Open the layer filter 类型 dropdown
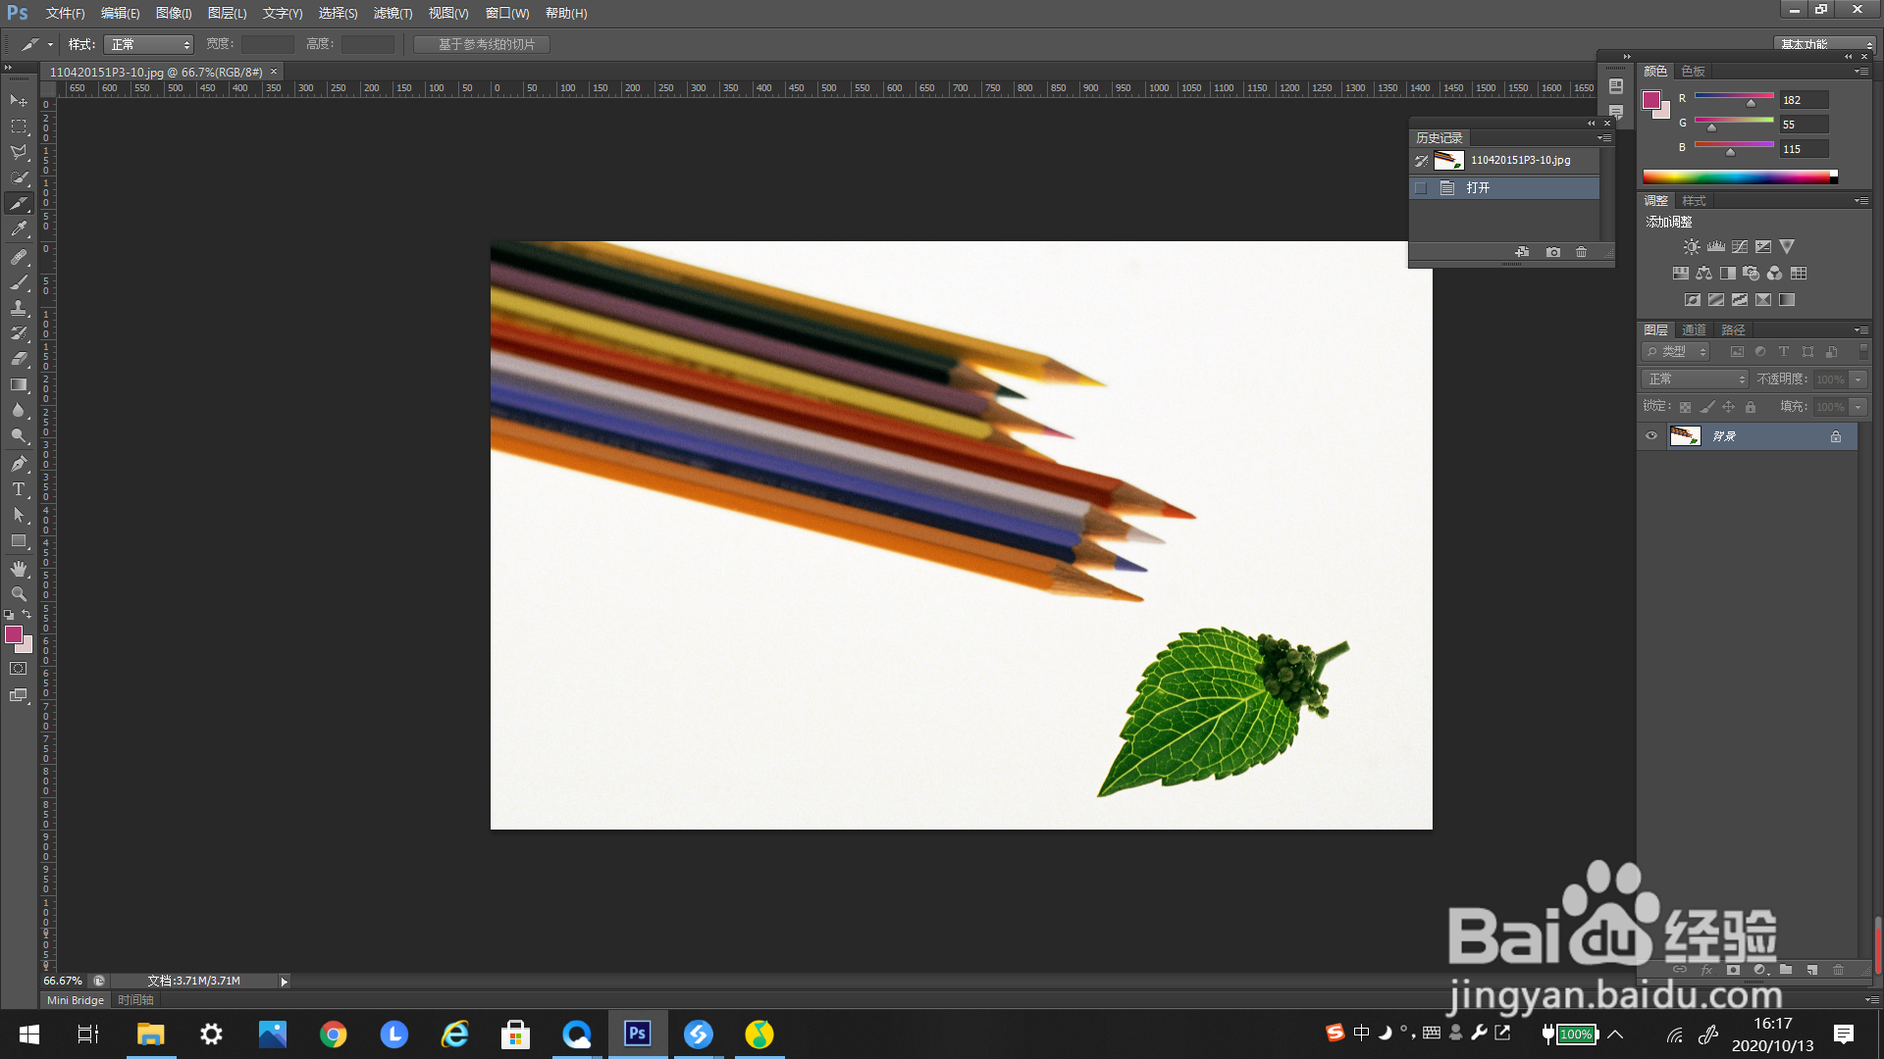 point(1676,352)
